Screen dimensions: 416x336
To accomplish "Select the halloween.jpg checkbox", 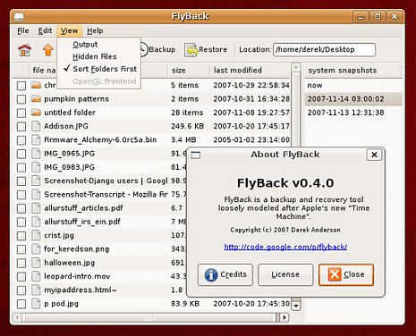I will 21,263.
